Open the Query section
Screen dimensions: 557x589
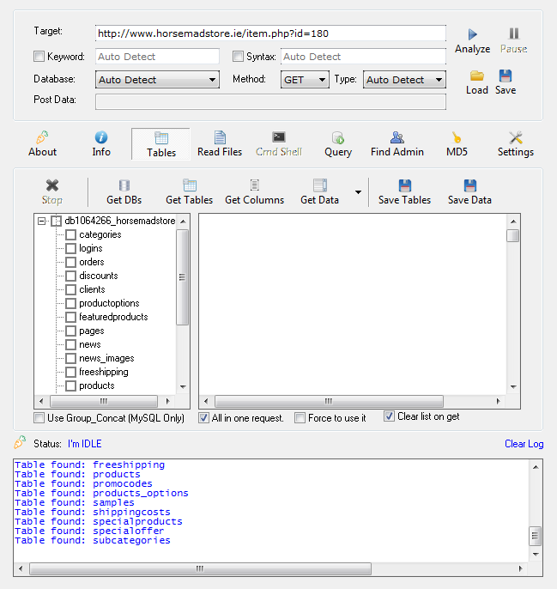tap(338, 144)
